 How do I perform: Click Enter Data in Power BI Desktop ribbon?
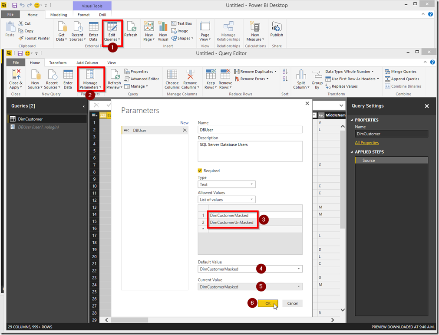tap(93, 31)
